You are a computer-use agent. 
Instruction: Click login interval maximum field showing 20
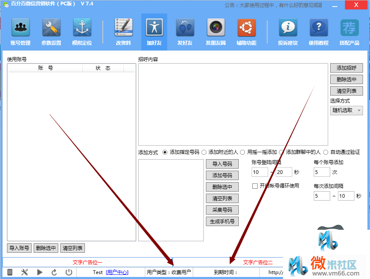(284, 172)
